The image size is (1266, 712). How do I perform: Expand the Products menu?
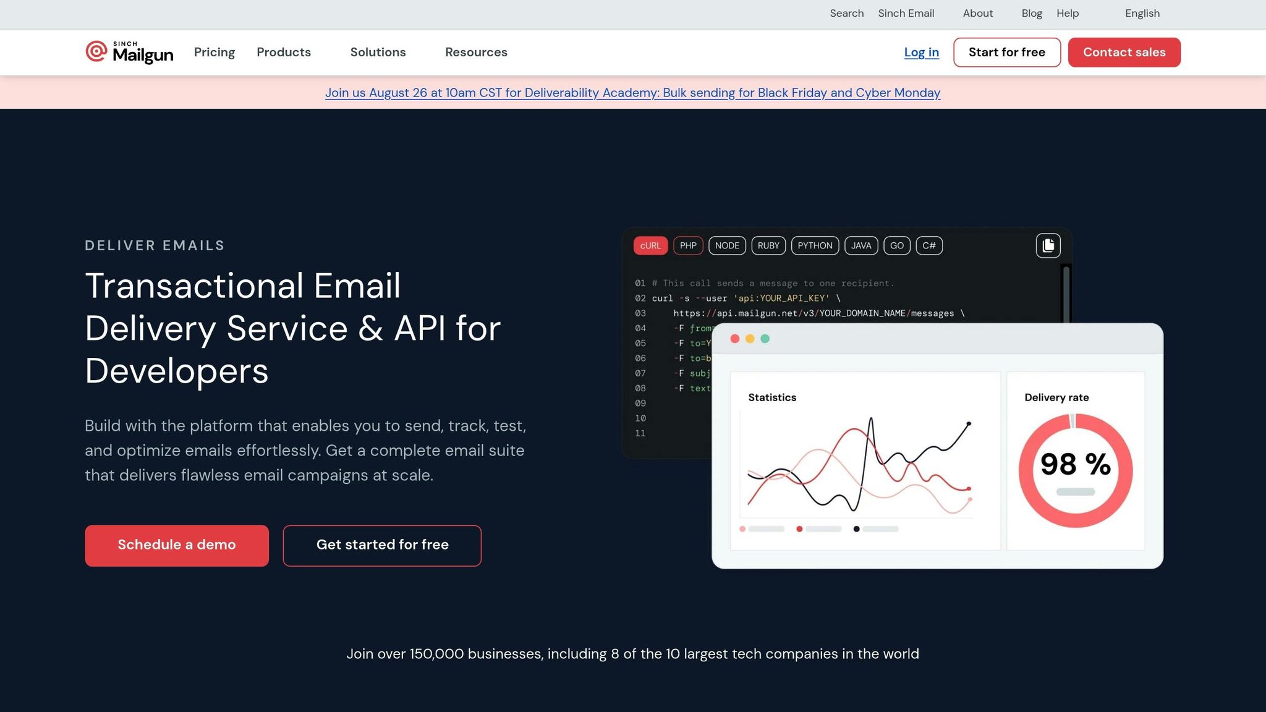pos(284,53)
